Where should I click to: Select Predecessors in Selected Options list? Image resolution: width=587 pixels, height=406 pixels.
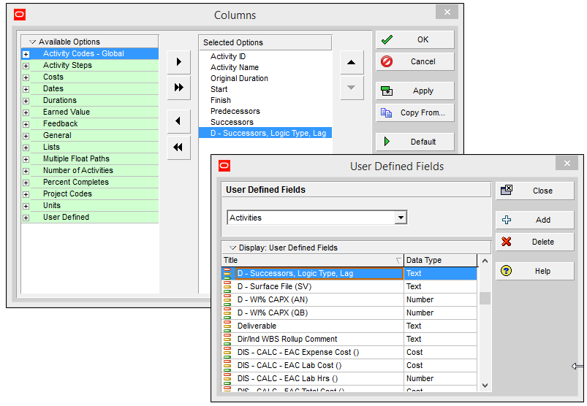(235, 111)
